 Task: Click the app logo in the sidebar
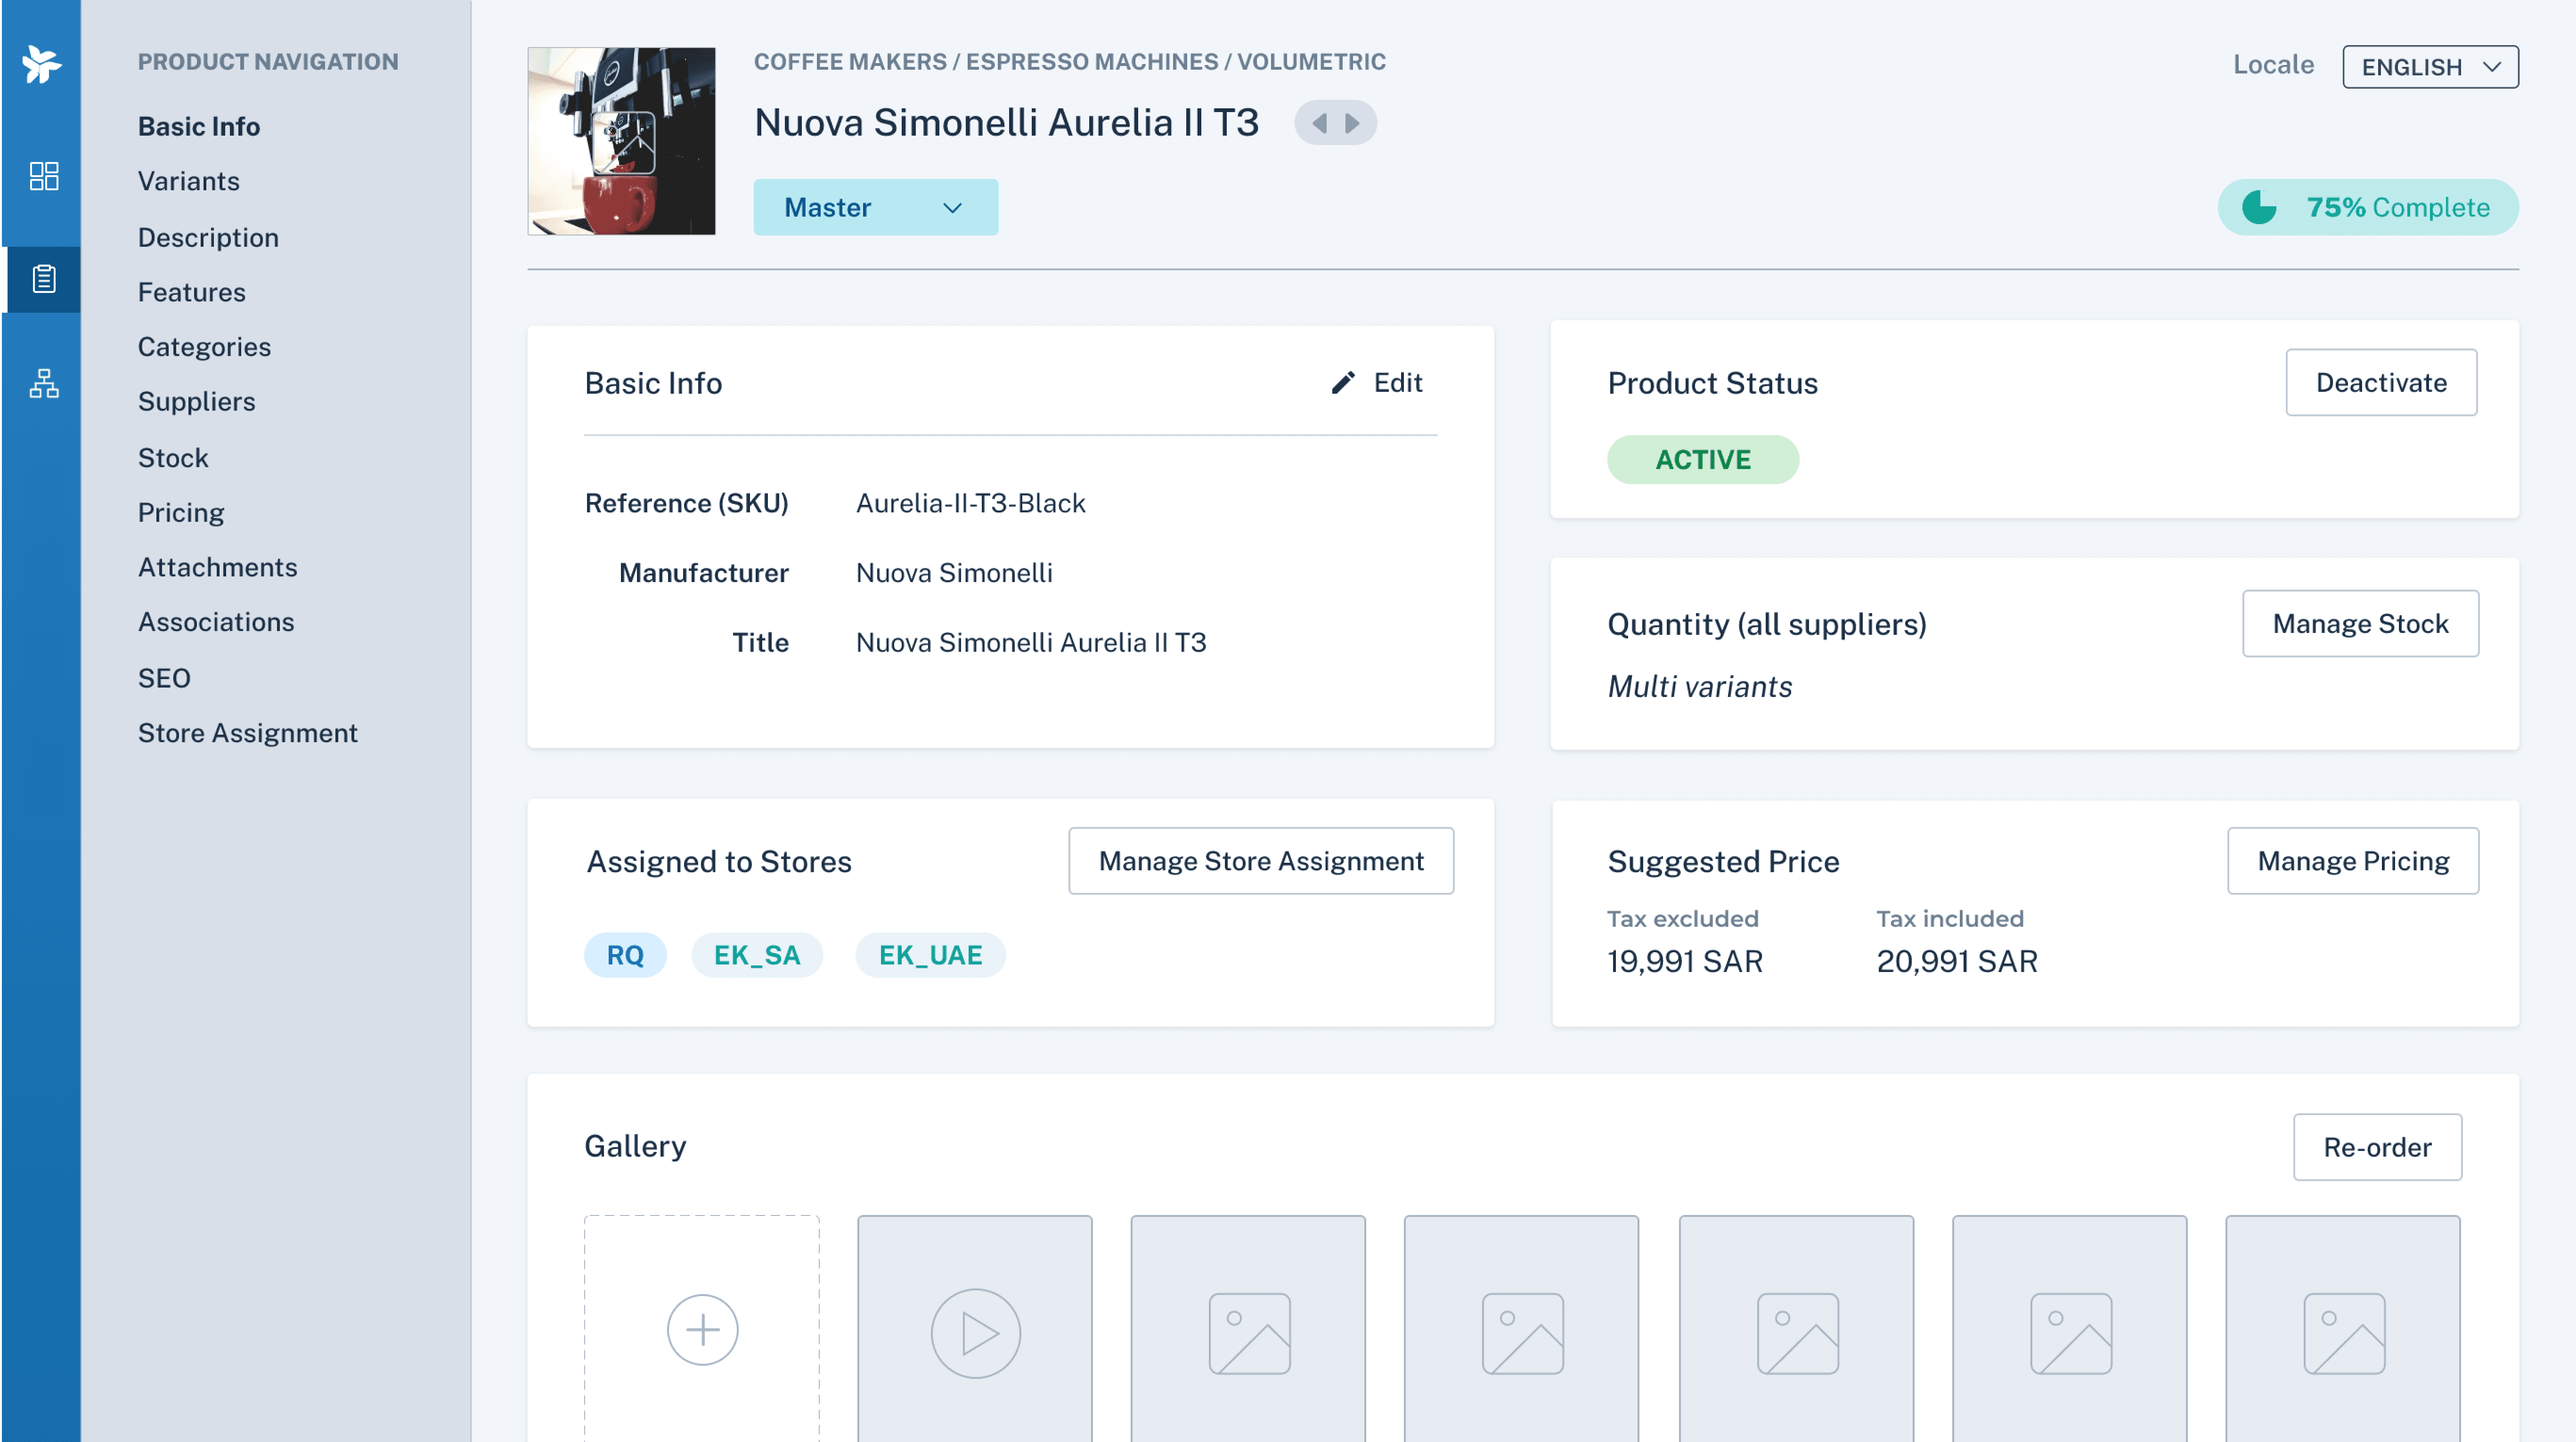click(41, 64)
